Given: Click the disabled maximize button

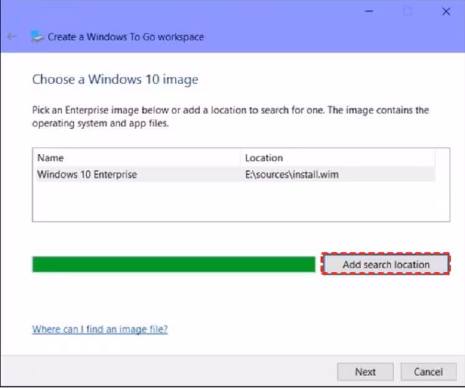Looking at the screenshot, I should point(407,12).
